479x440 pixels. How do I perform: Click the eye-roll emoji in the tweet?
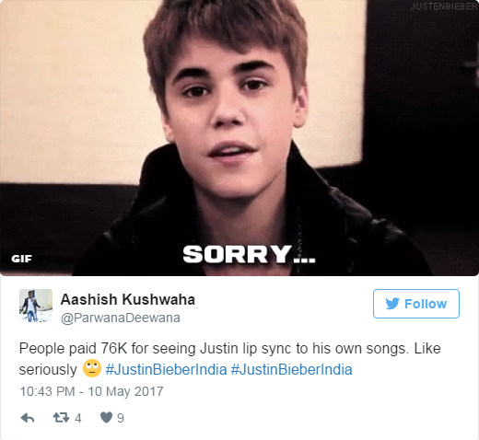pos(92,368)
